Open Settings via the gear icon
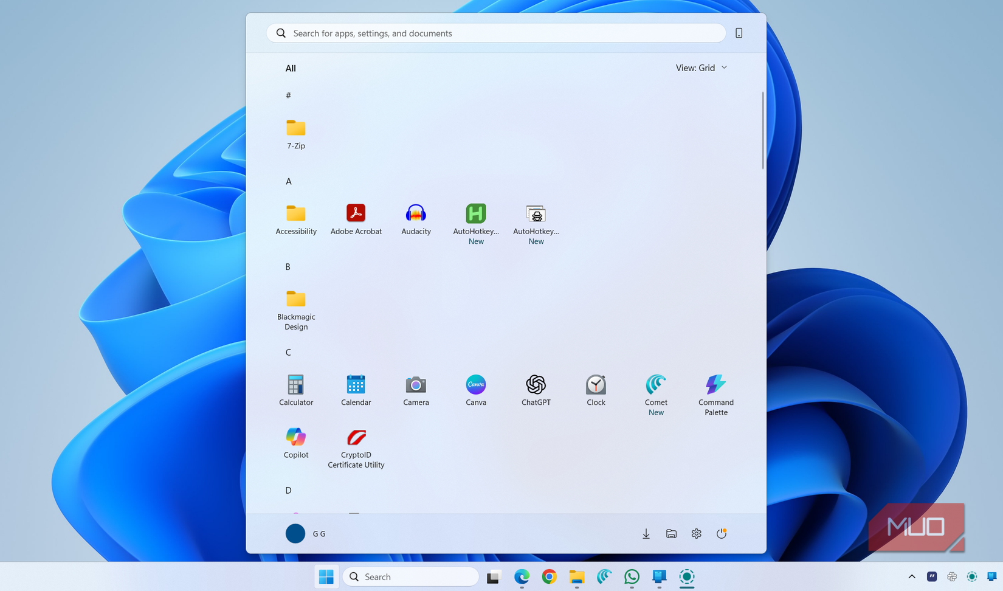This screenshot has width=1003, height=591. point(696,533)
